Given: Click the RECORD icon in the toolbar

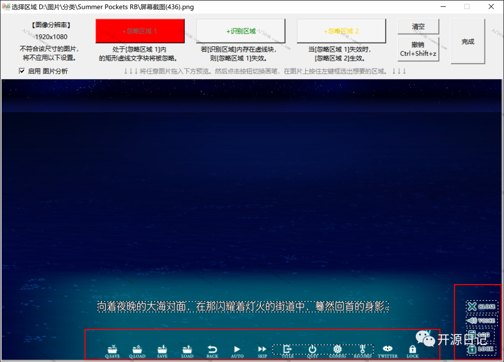Looking at the screenshot, I should coord(363,350).
